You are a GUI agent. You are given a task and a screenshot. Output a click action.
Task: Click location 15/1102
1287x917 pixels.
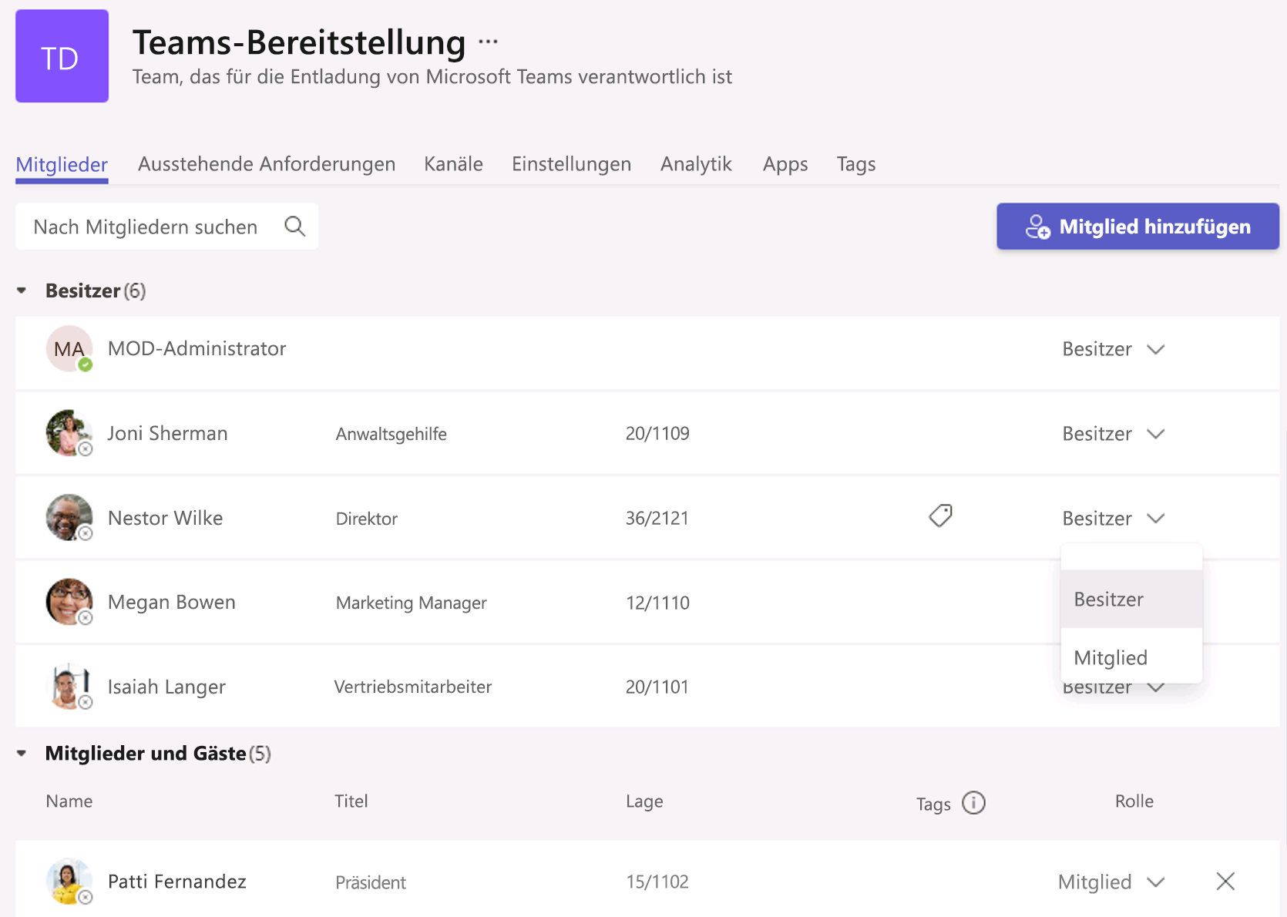pos(657,882)
